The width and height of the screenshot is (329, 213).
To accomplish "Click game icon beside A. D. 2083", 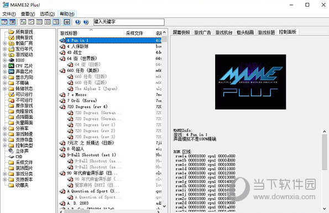I will 62,204.
